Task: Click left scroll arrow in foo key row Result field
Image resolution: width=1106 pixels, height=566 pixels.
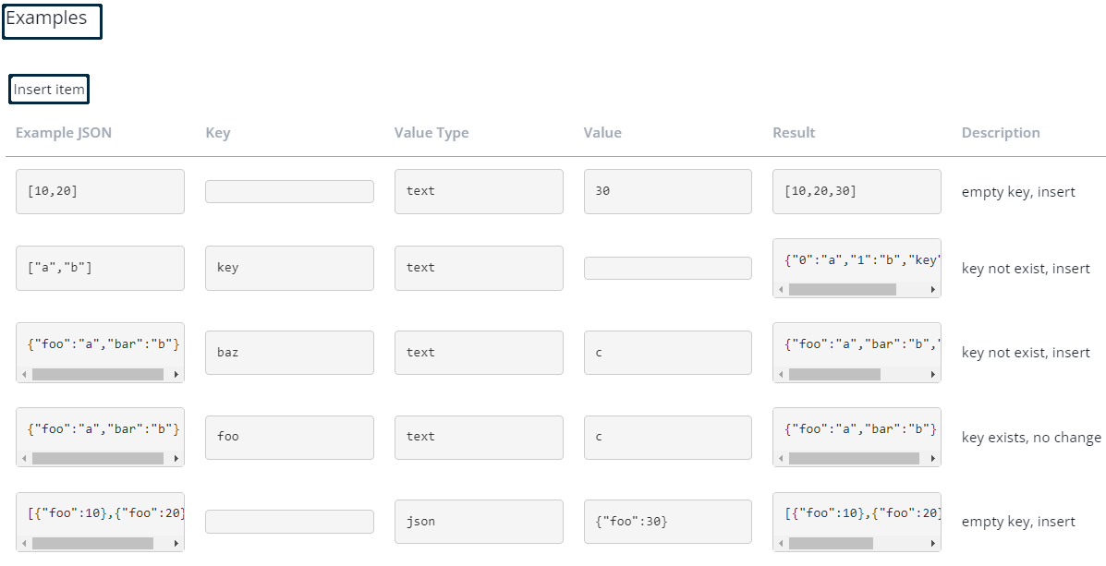Action: click(x=781, y=459)
